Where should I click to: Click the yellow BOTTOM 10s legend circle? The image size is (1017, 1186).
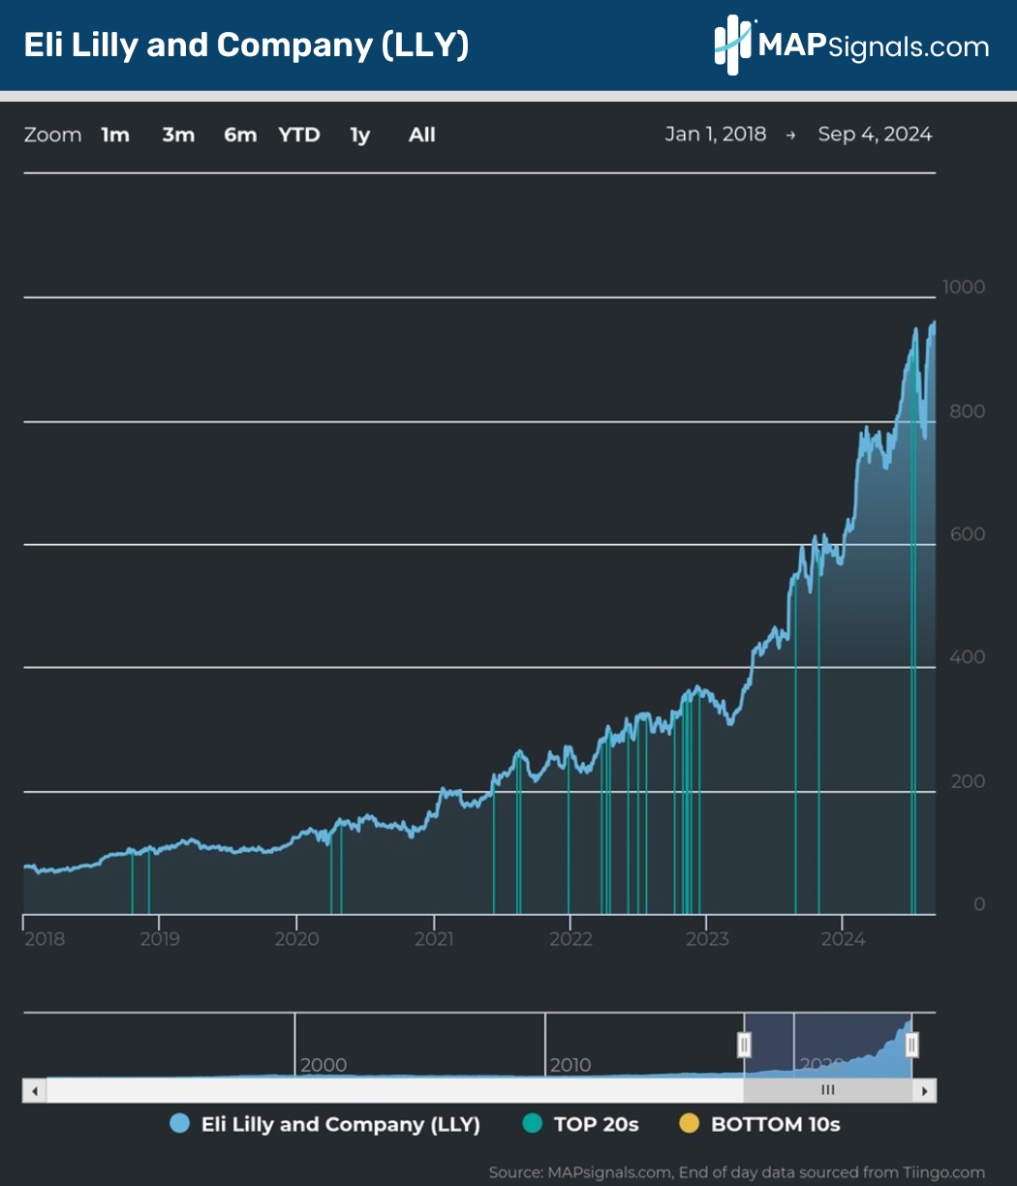point(689,1124)
